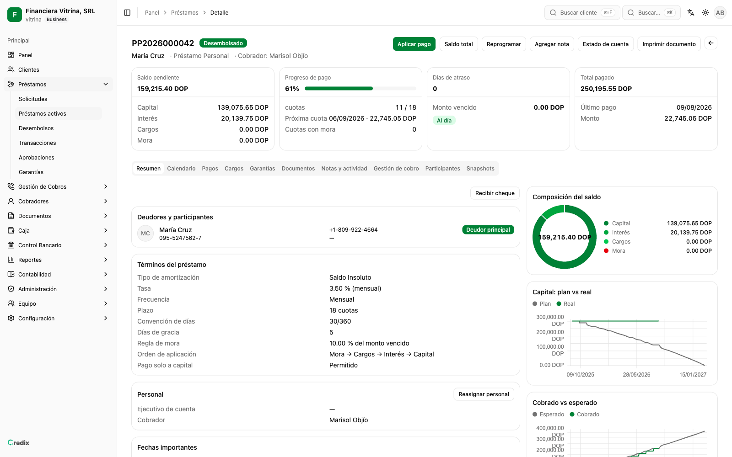
Task: Expand the Caja chevron
Action: point(106,230)
